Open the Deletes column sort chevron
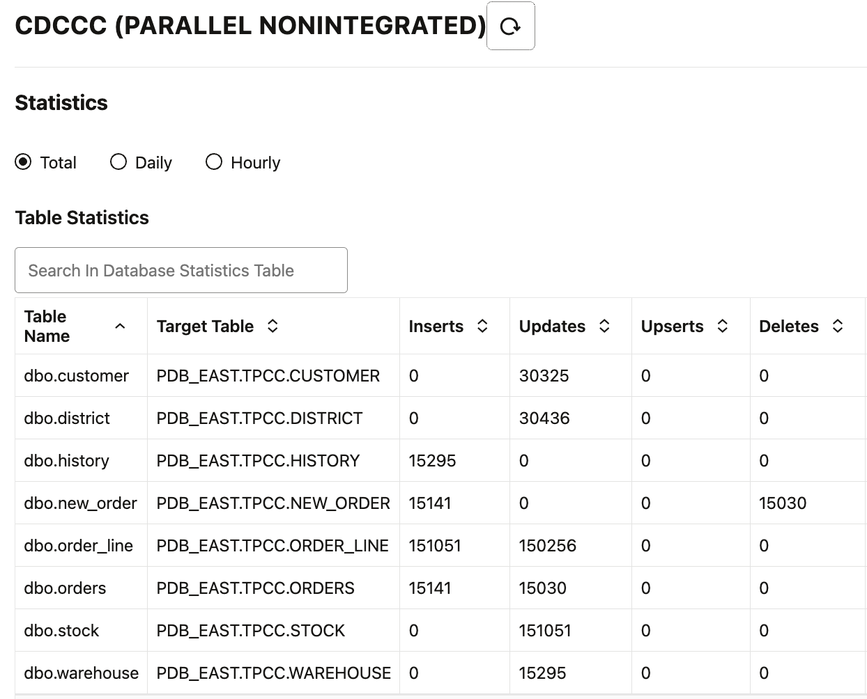The height and width of the screenshot is (699, 867). click(x=837, y=326)
